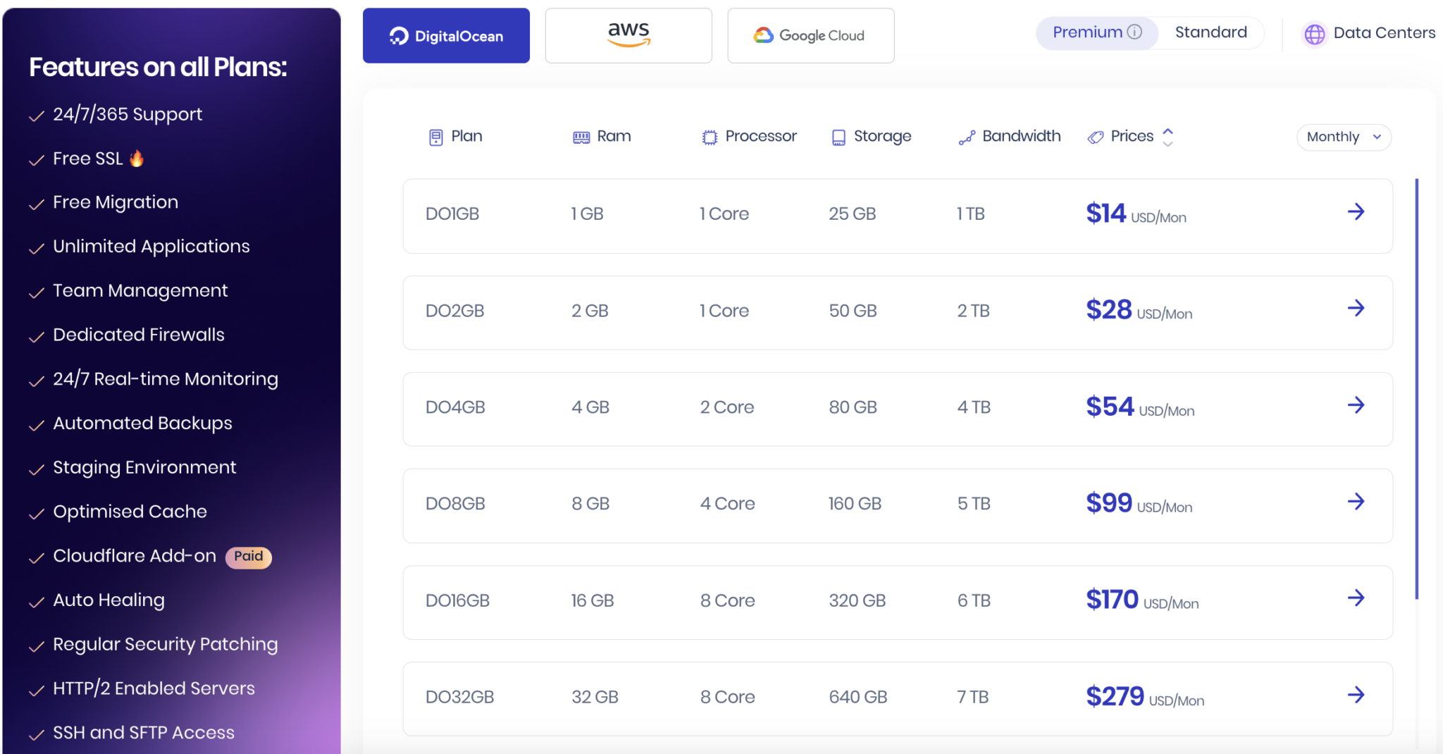Click the Ram memory column icon
This screenshot has width=1443, height=754.
coord(580,136)
